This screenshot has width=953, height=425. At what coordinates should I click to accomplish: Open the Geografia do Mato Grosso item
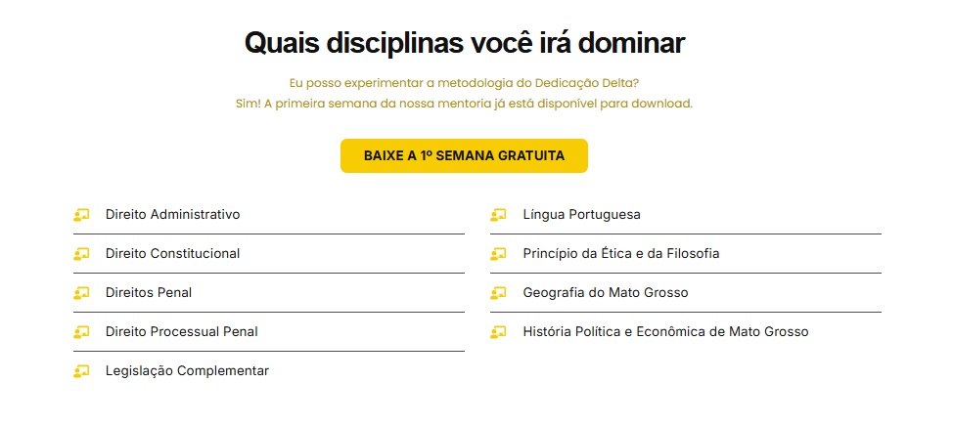pyautogui.click(x=606, y=293)
